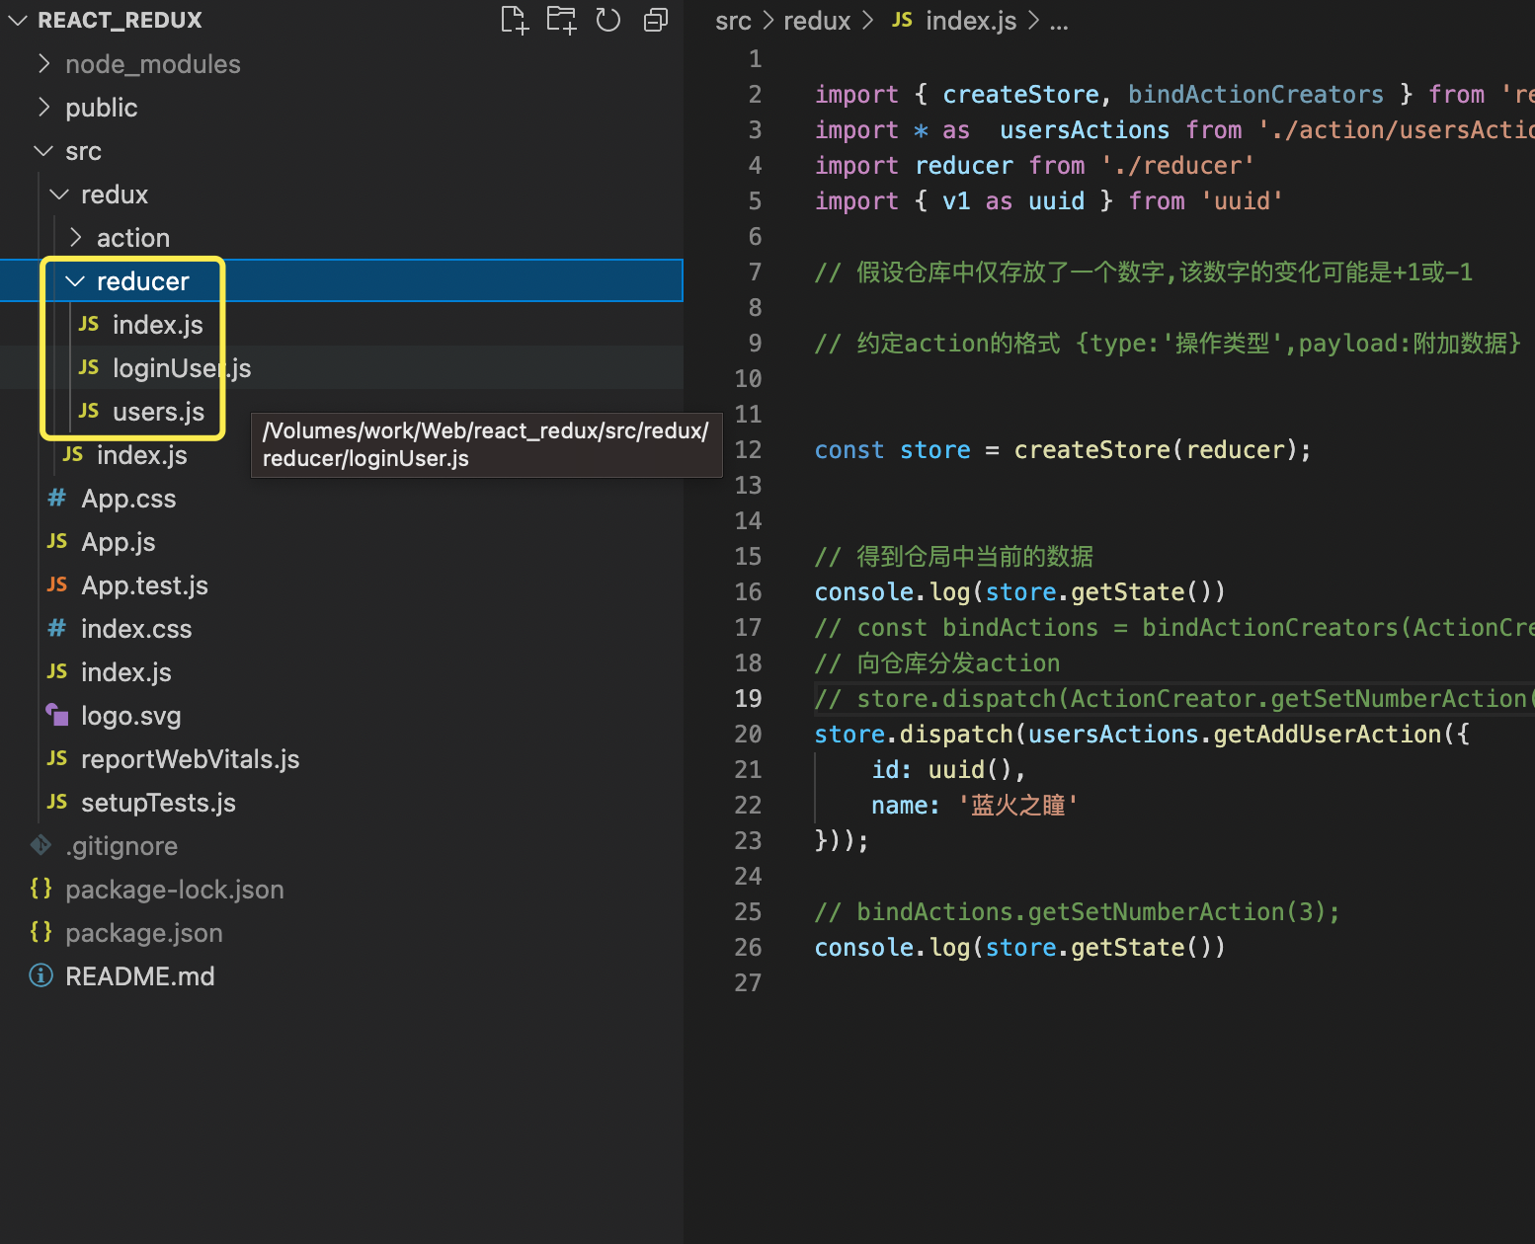1535x1244 pixels.
Task: Open the package.json file
Action: click(x=342, y=933)
